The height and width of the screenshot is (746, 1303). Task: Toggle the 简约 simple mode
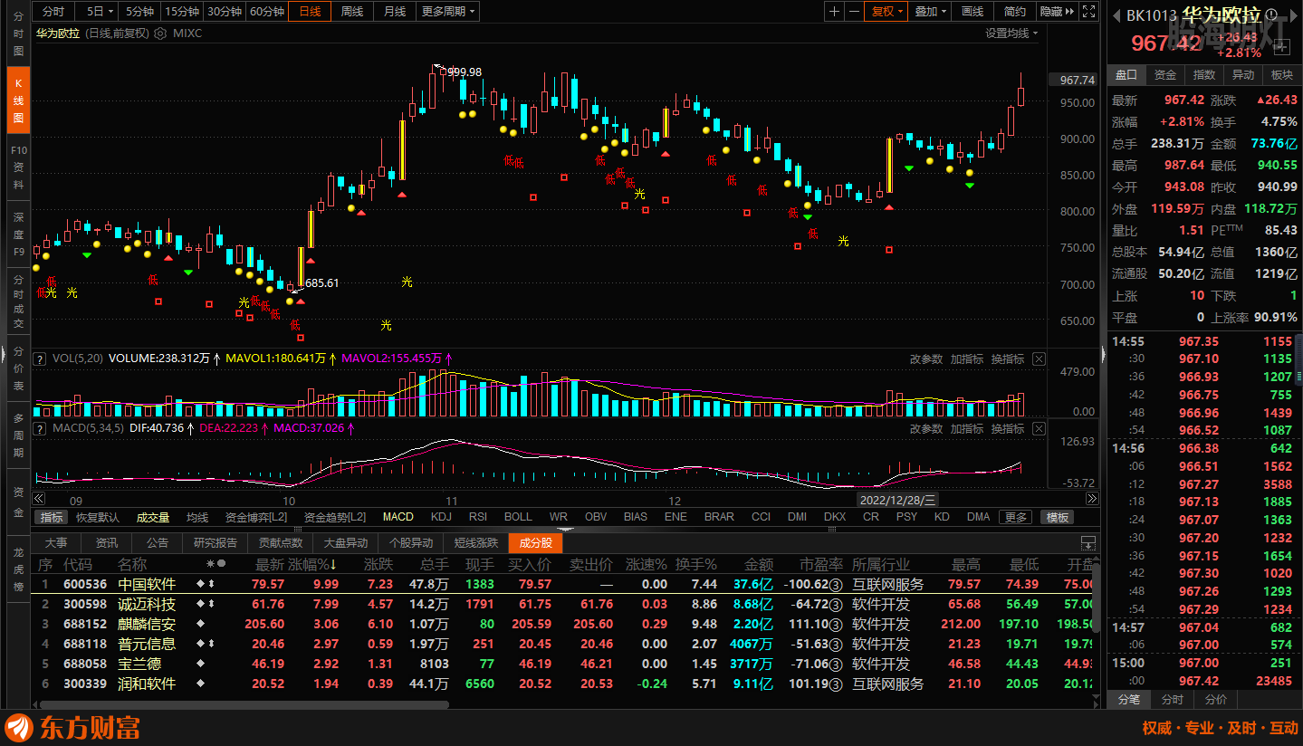(1015, 12)
